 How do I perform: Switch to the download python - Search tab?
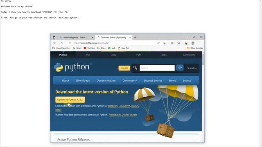pos(75,38)
